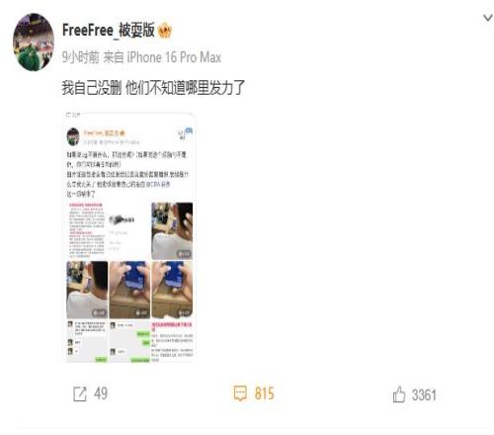This screenshot has height=435, width=494.
Task: Click the 9小时前 timestamp
Action: coord(80,57)
